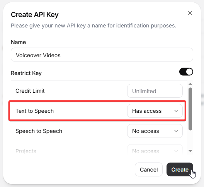Open the Speech to Speech access dropdown
The height and width of the screenshot is (187, 204).
155,131
